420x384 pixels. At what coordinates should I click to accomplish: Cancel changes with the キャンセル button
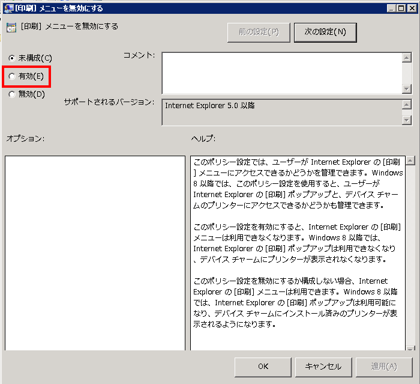pos(323,366)
